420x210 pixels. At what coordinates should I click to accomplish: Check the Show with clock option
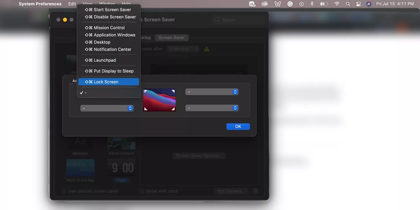(x=142, y=191)
